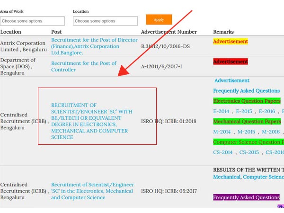Open yellow-highlighted Advertisement link for Antrix
The width and height of the screenshot is (284, 213).
coord(231,42)
